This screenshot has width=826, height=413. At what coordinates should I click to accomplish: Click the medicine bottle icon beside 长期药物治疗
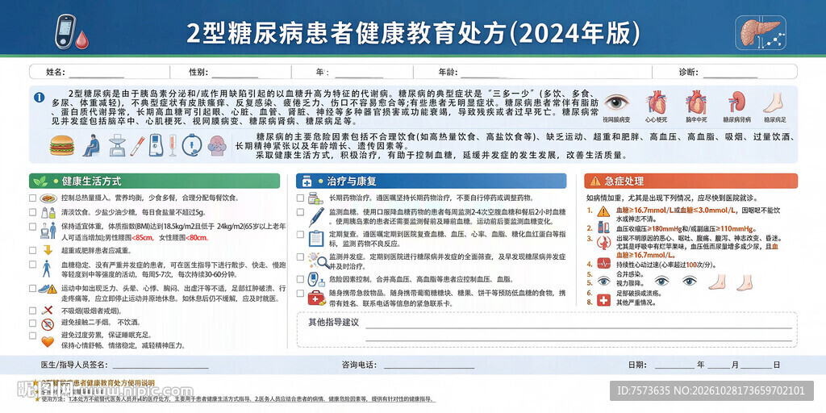pos(315,198)
